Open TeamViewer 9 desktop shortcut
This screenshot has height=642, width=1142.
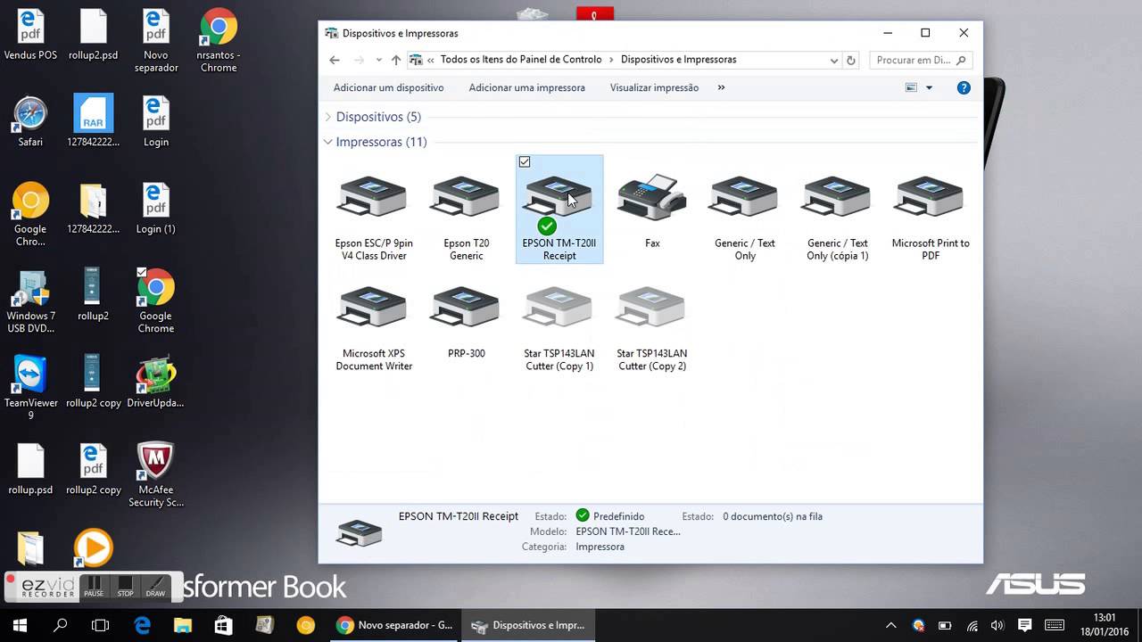tap(30, 389)
